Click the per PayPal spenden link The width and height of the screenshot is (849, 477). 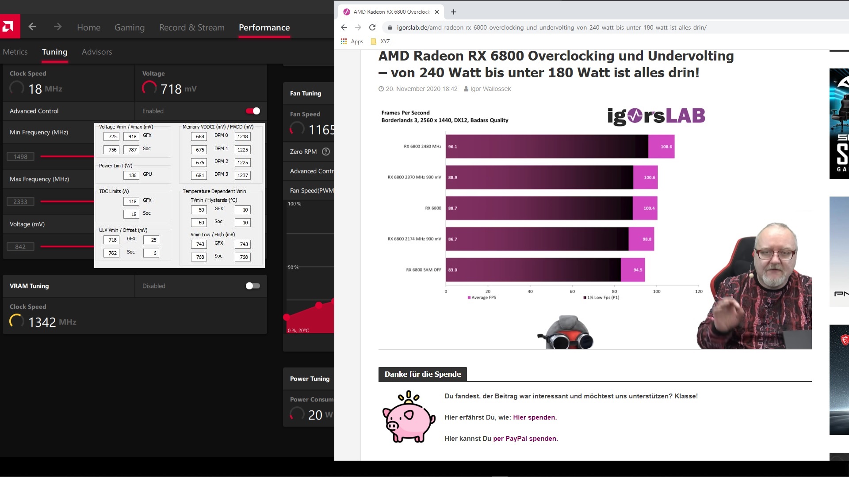pyautogui.click(x=525, y=439)
